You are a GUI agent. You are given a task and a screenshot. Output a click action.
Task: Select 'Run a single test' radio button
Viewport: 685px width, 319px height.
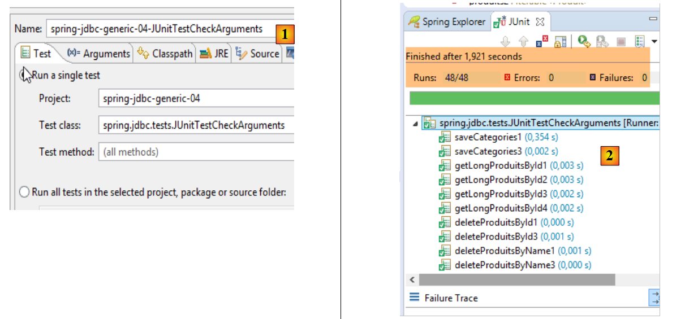point(24,75)
